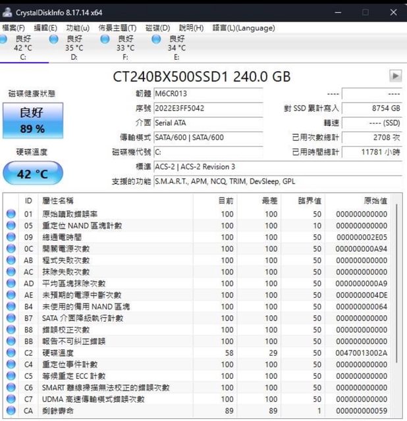This screenshot has height=421, width=407.
Task: Click the CrystalDiskInfo app icon in title bar
Action: [7, 12]
